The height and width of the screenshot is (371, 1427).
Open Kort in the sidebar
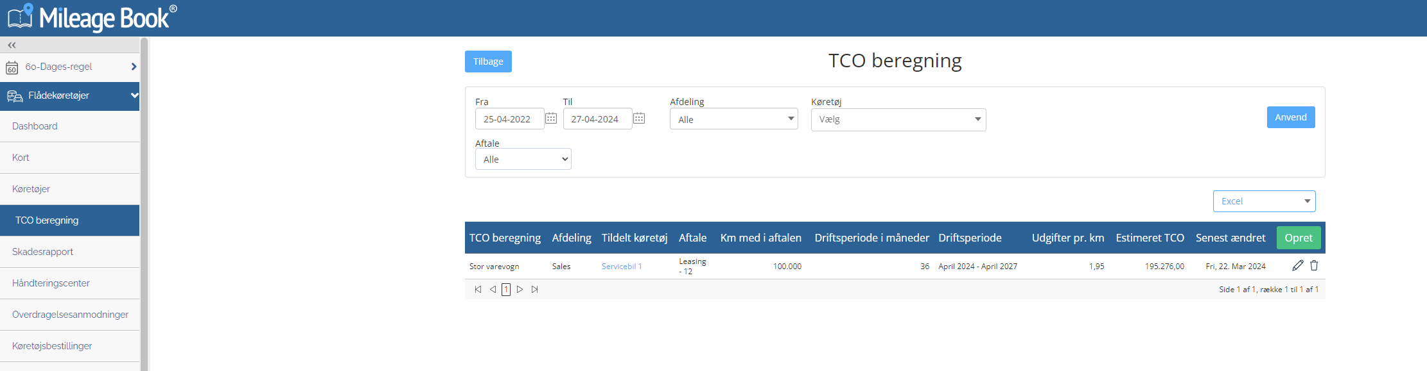69,158
